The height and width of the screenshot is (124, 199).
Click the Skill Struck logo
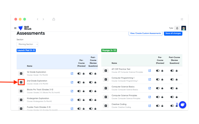coord(25,28)
